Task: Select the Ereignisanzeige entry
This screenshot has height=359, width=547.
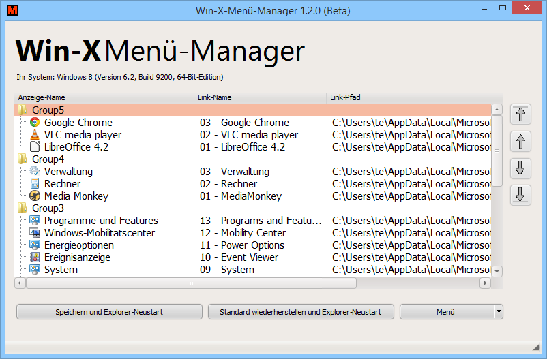Action: point(252,257)
